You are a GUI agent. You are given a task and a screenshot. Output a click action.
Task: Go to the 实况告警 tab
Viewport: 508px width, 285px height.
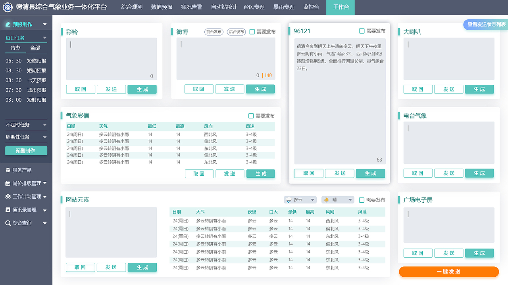click(192, 7)
